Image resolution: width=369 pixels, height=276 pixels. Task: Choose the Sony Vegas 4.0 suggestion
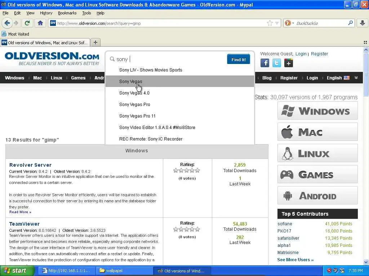pyautogui.click(x=180, y=93)
